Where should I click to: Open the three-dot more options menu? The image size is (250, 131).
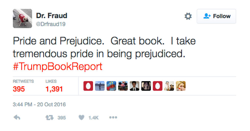coord(113,117)
